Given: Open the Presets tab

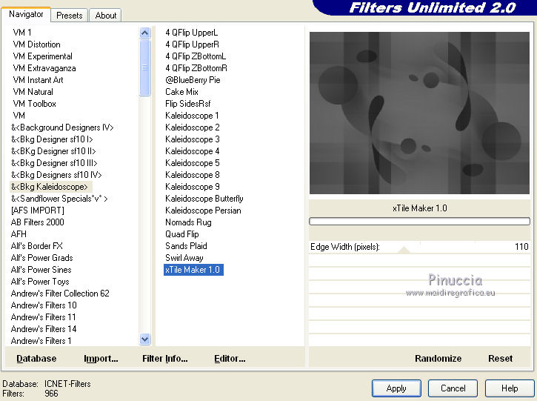Looking at the screenshot, I should pyautogui.click(x=70, y=16).
